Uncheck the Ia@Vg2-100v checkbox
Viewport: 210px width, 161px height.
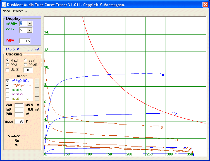[x=7, y=81]
